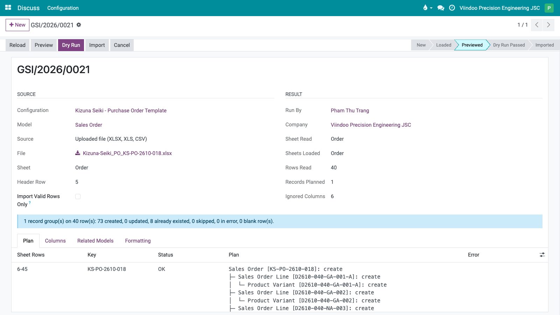Click the Reload button
The image size is (560, 315).
(17, 45)
